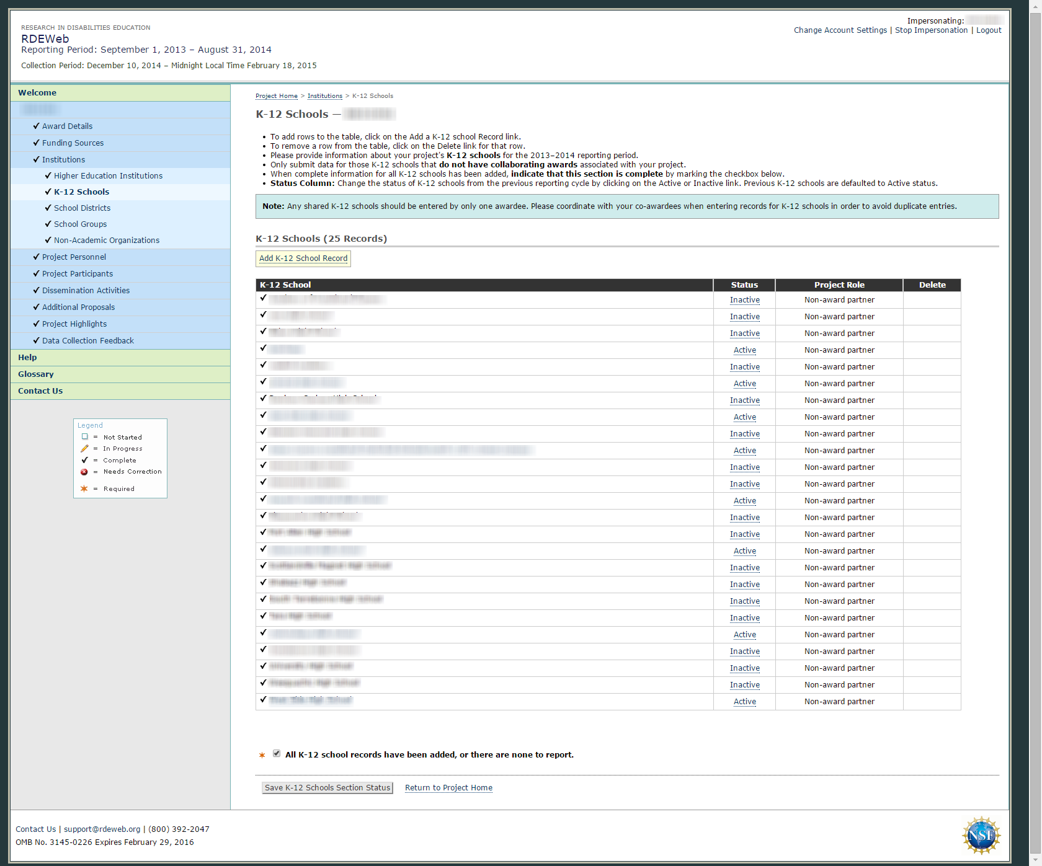The width and height of the screenshot is (1042, 866).
Task: Click Add K-12 School Record link
Action: (x=303, y=258)
